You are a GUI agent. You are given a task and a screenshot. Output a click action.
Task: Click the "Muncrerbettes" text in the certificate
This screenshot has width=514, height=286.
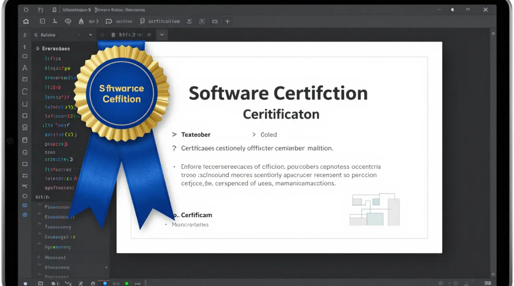(x=190, y=225)
